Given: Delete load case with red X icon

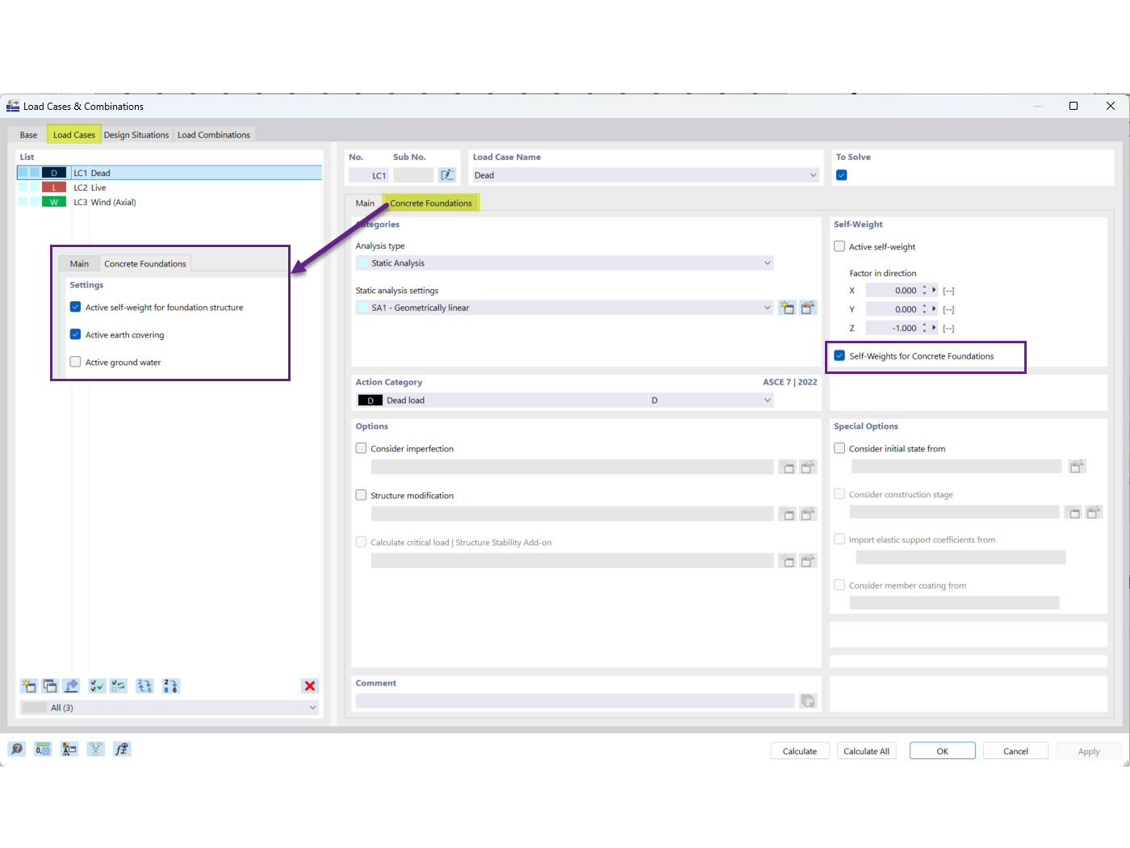Looking at the screenshot, I should (310, 686).
